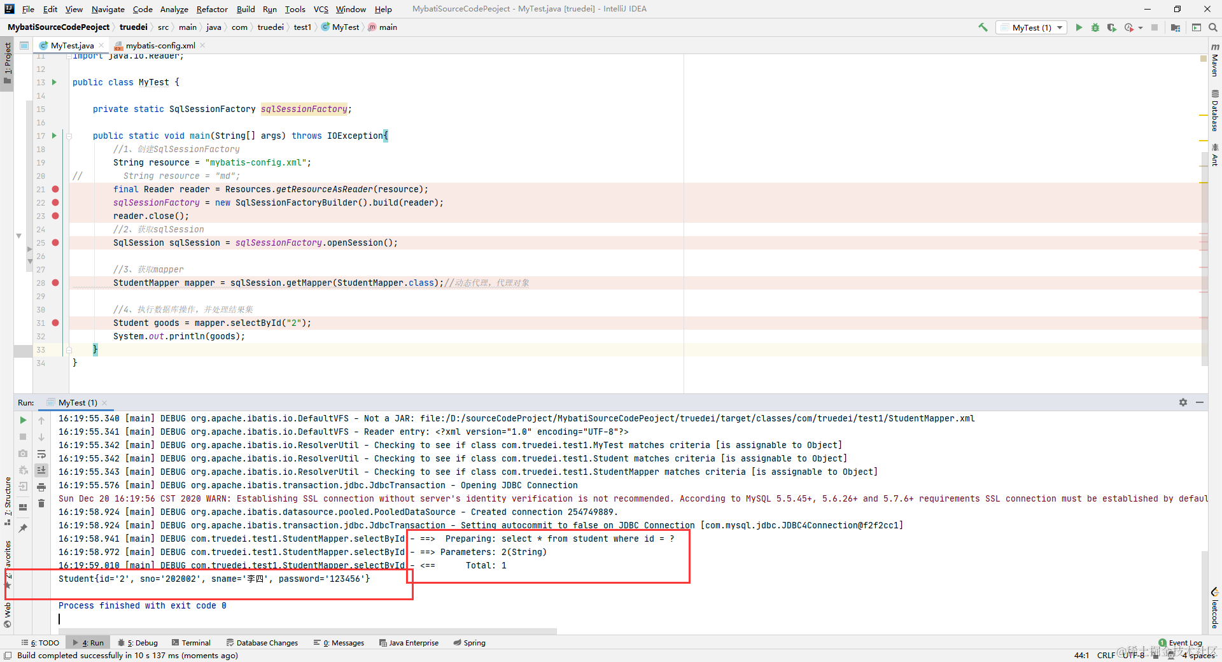
Task: Open the 4 spaces indent selector
Action: [x=1198, y=656]
